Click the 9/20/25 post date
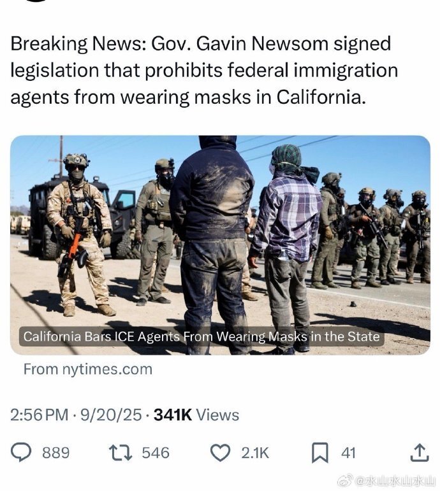This screenshot has height=491, width=440. [112, 415]
